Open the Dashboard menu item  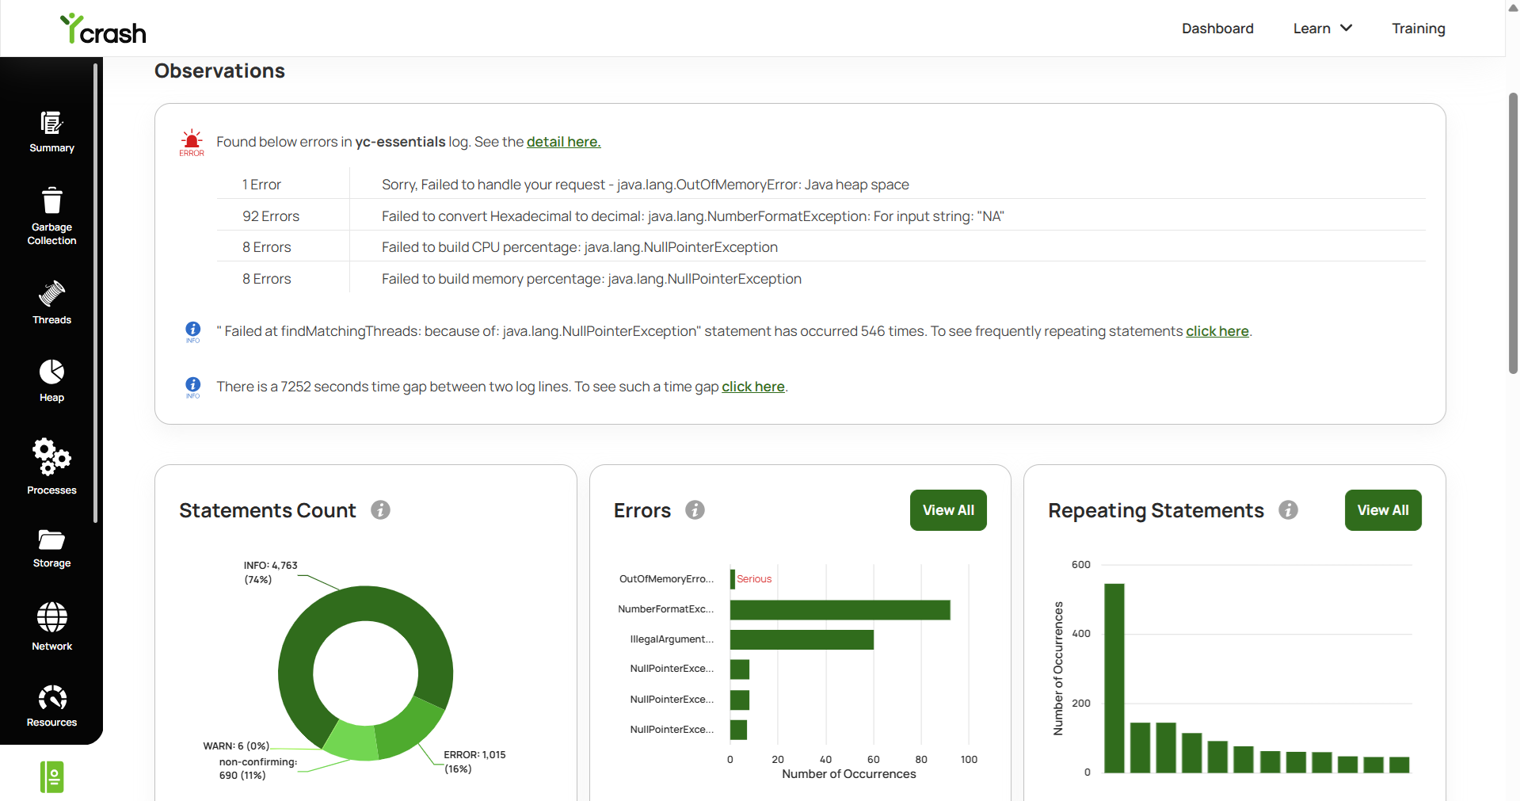1217,29
